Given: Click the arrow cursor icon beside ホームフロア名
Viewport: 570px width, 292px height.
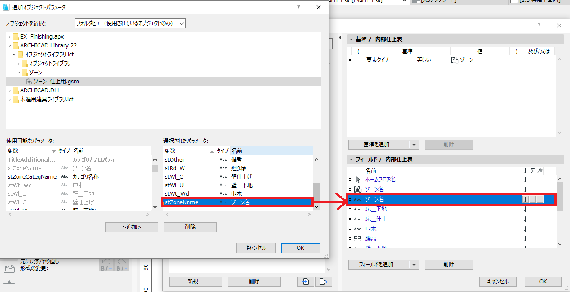Looking at the screenshot, I should pyautogui.click(x=358, y=180).
